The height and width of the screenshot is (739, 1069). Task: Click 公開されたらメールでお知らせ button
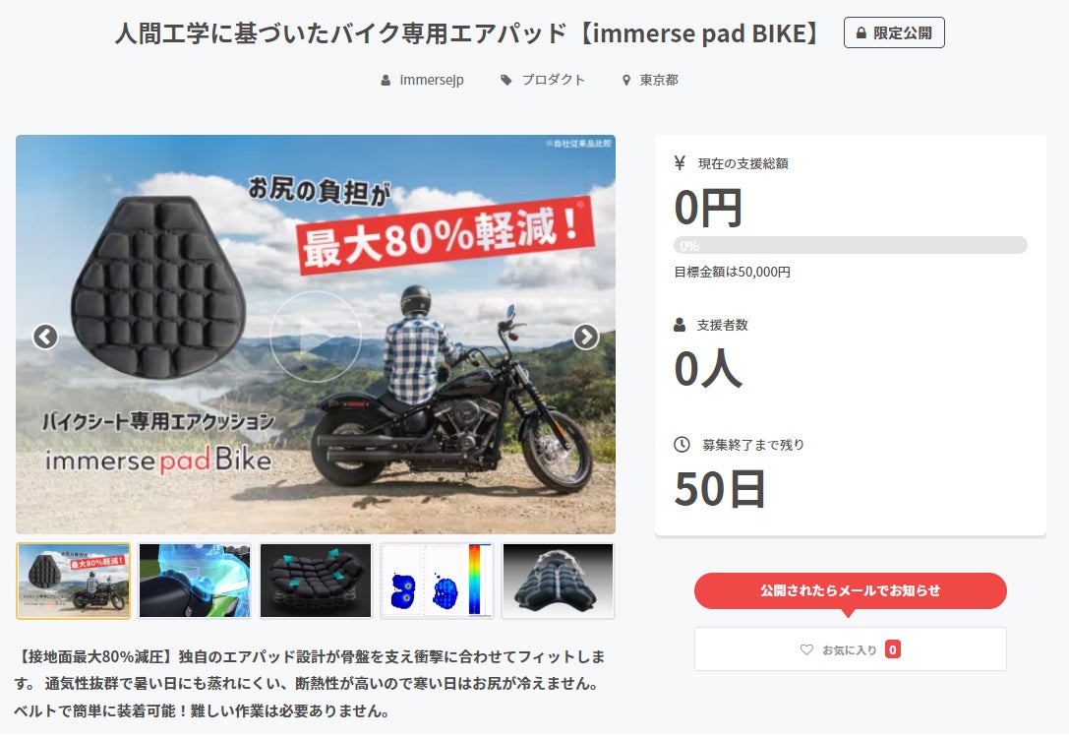850,590
